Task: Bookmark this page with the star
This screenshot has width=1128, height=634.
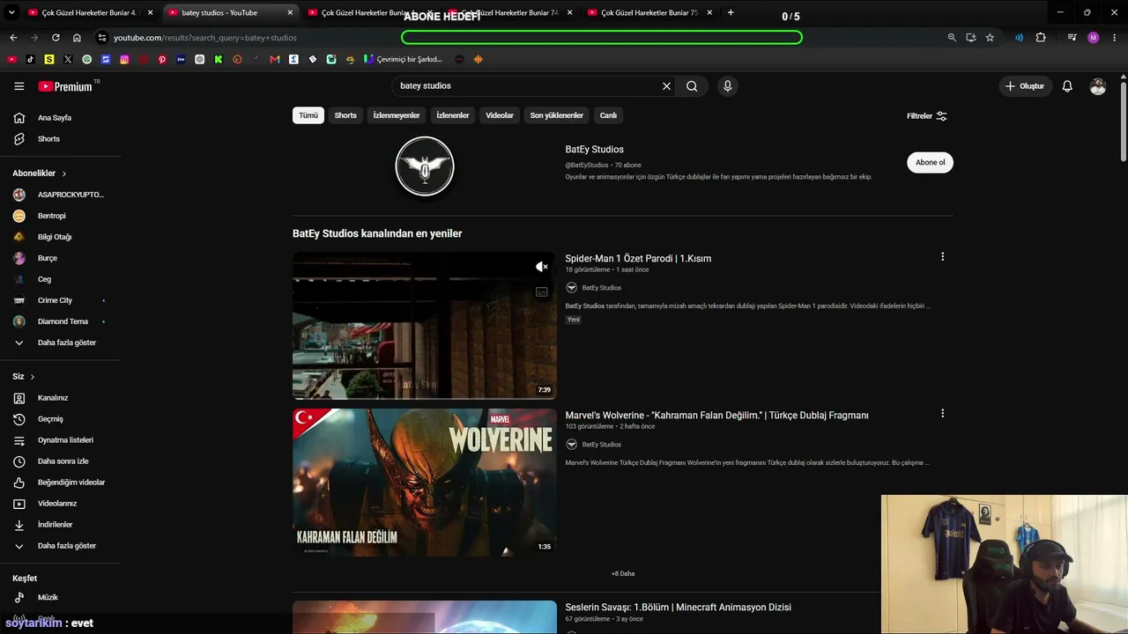Action: tap(990, 38)
